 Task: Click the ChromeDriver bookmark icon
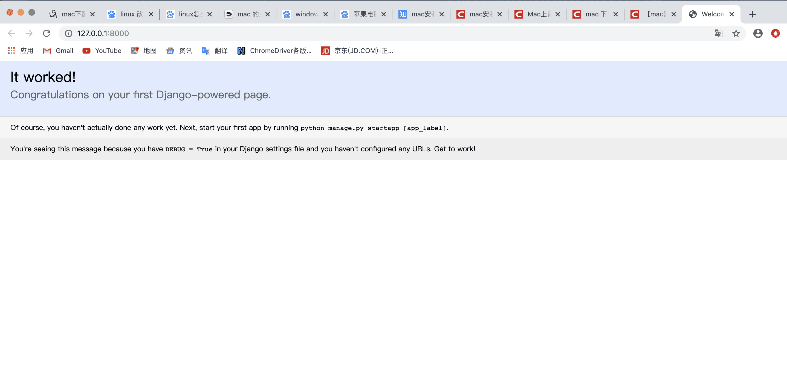pyautogui.click(x=241, y=50)
